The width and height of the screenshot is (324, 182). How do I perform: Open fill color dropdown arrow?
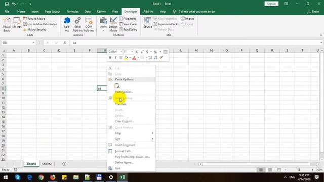tap(130, 58)
